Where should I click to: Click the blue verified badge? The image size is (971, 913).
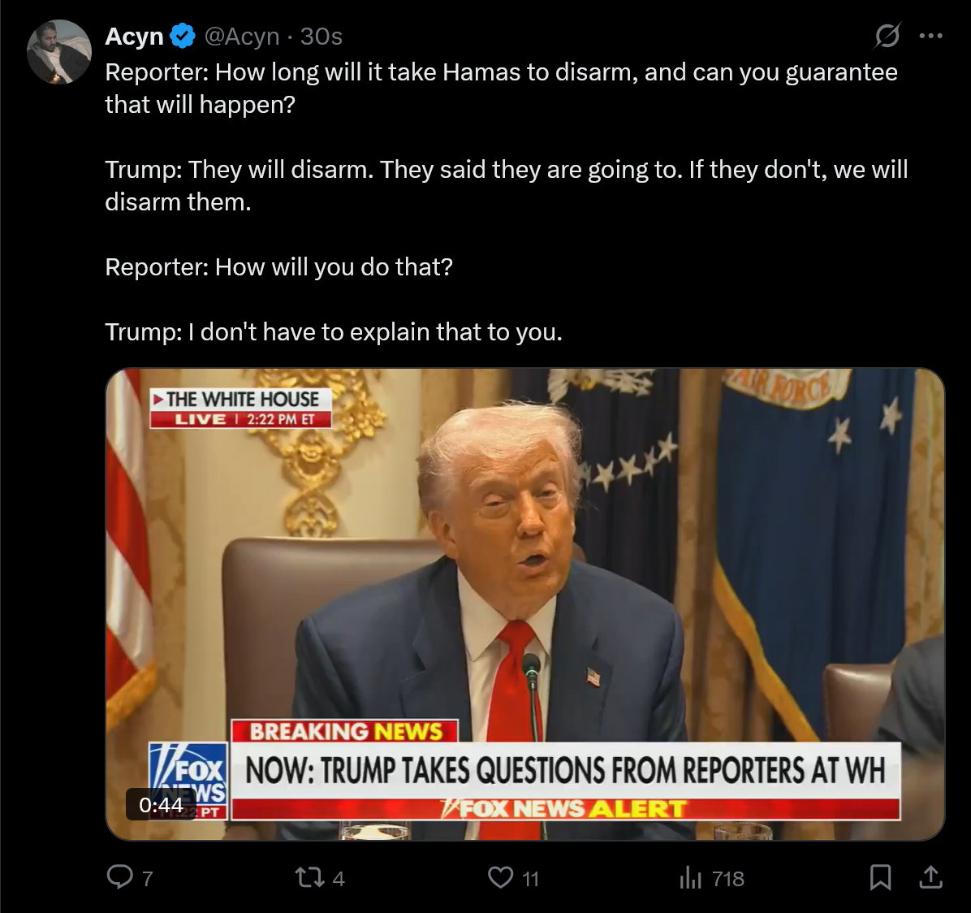pos(183,36)
